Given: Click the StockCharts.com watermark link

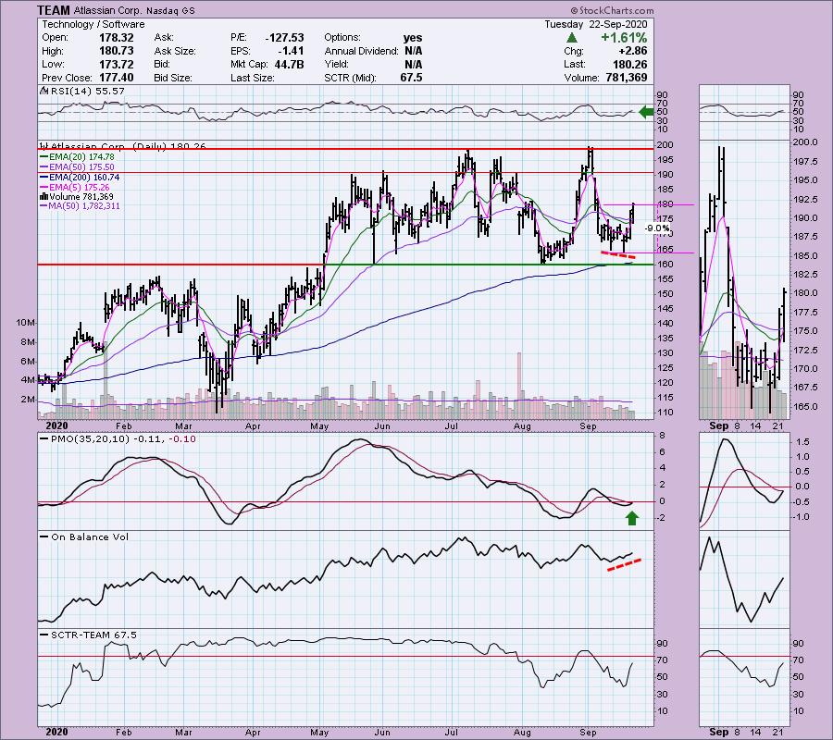Looking at the screenshot, I should (613, 10).
